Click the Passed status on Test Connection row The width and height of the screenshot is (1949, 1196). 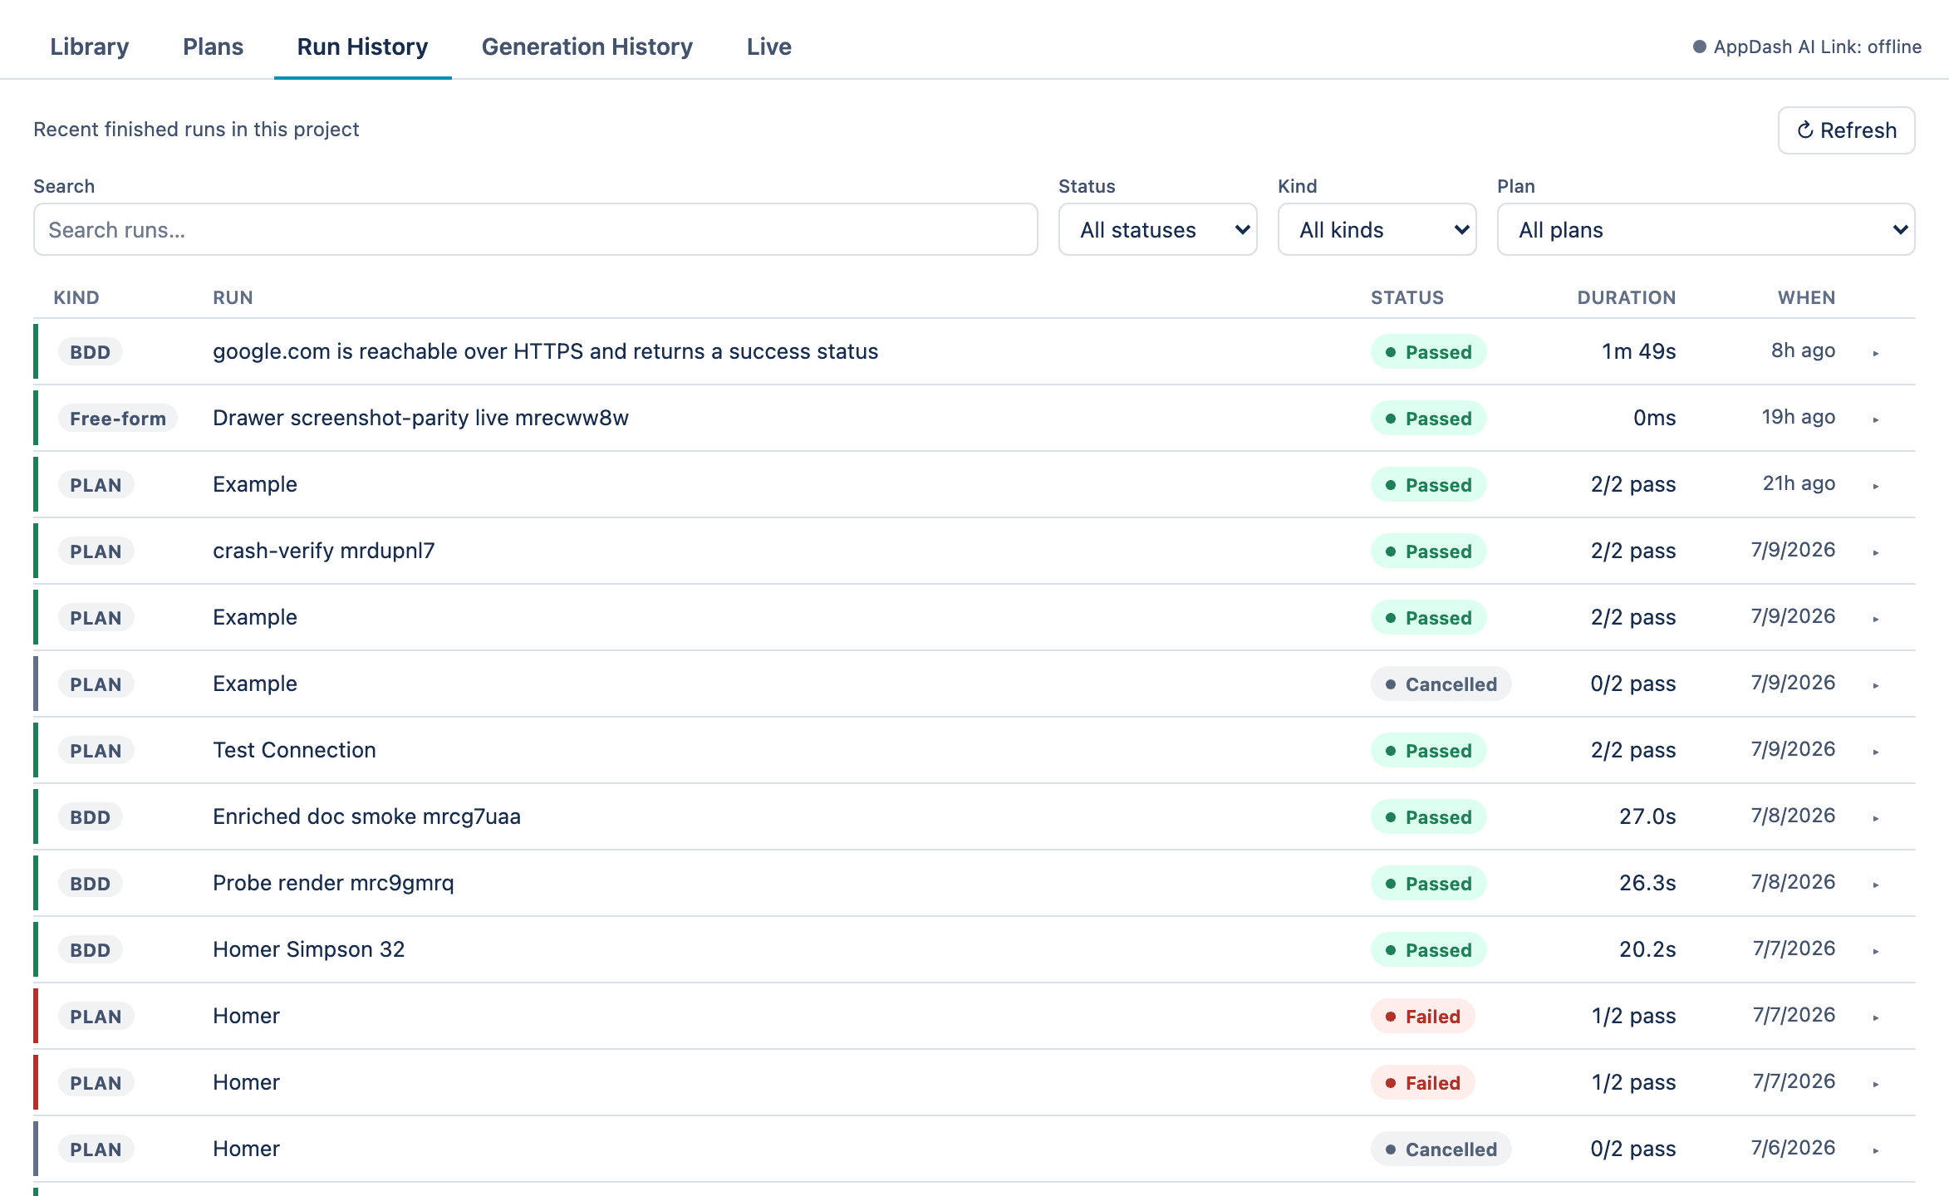point(1428,751)
